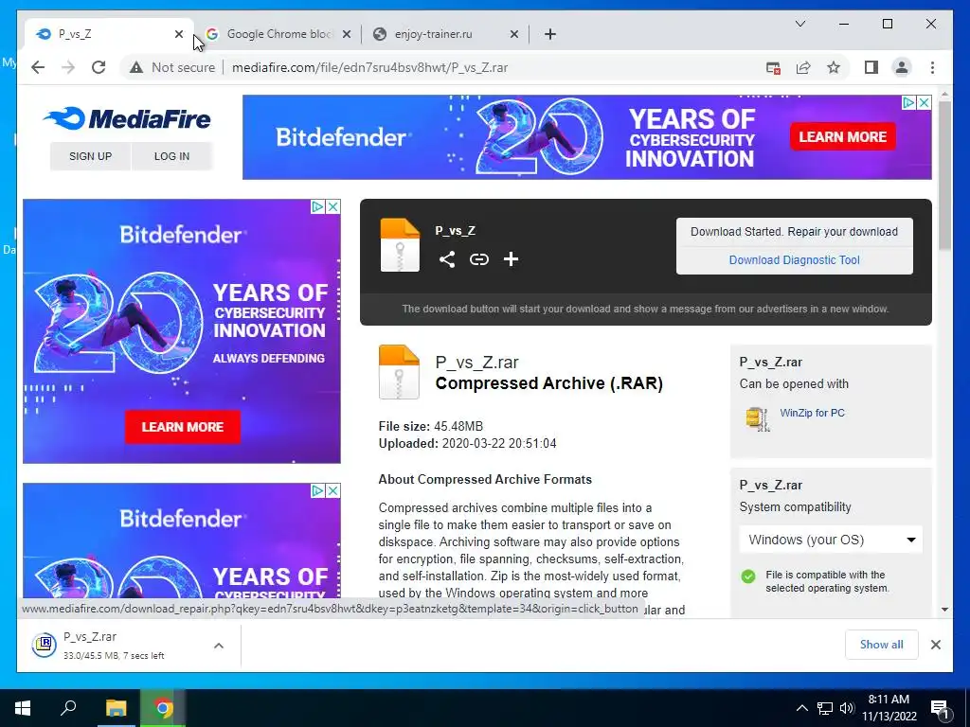Open the notification center

pyautogui.click(x=939, y=708)
